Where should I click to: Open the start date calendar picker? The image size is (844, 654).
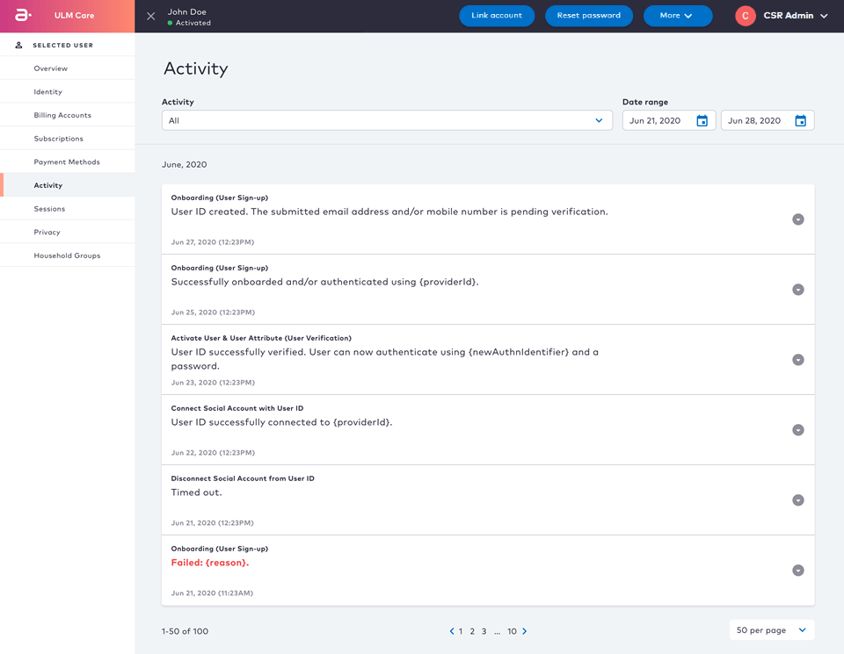coord(702,120)
